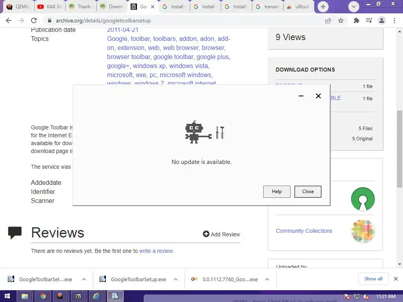
Task: Click scrollbar down arrow
Action: [399, 264]
